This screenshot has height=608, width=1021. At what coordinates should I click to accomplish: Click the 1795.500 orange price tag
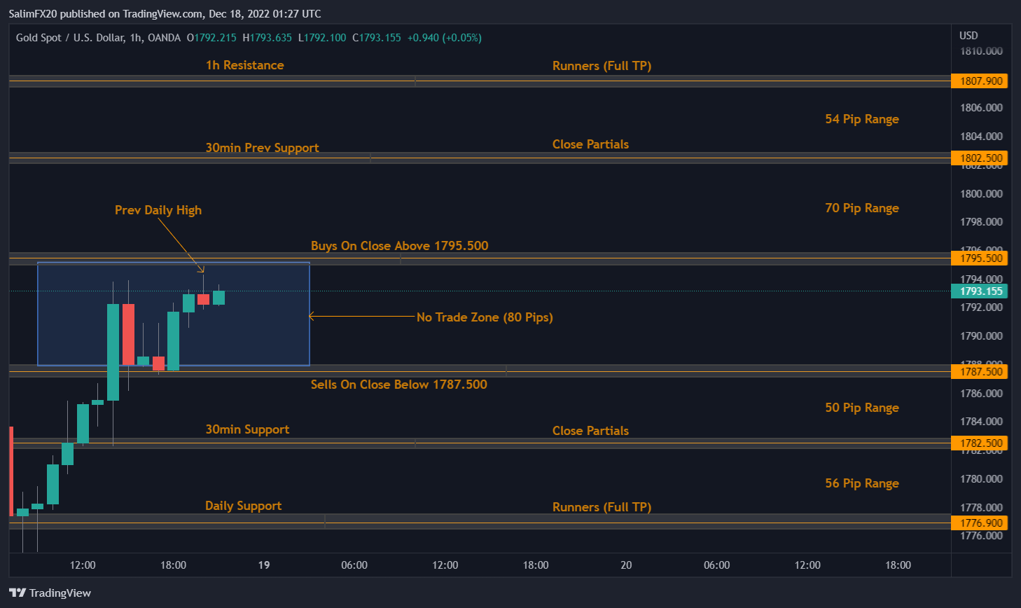pyautogui.click(x=980, y=258)
